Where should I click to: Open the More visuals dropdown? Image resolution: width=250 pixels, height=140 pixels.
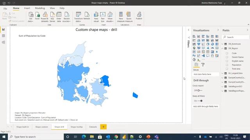tap(110, 17)
